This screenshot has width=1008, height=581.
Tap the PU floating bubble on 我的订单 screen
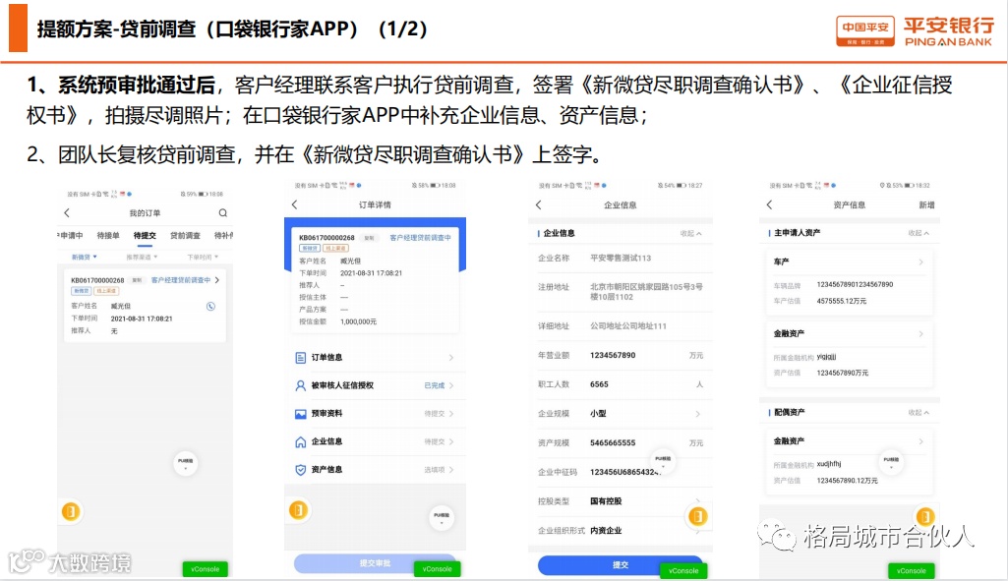point(186,463)
